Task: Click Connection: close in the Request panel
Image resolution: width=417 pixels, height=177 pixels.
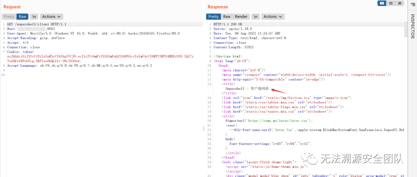Action: tap(24, 47)
